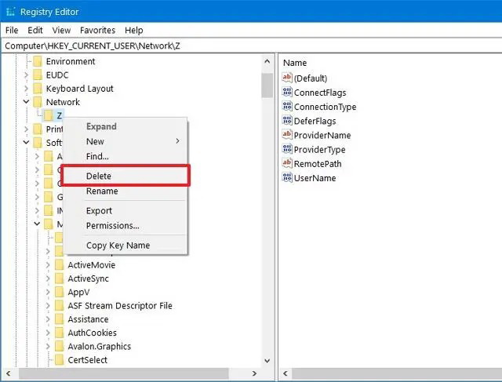Click the CertSelect folder icon
The image size is (502, 382).
60,360
